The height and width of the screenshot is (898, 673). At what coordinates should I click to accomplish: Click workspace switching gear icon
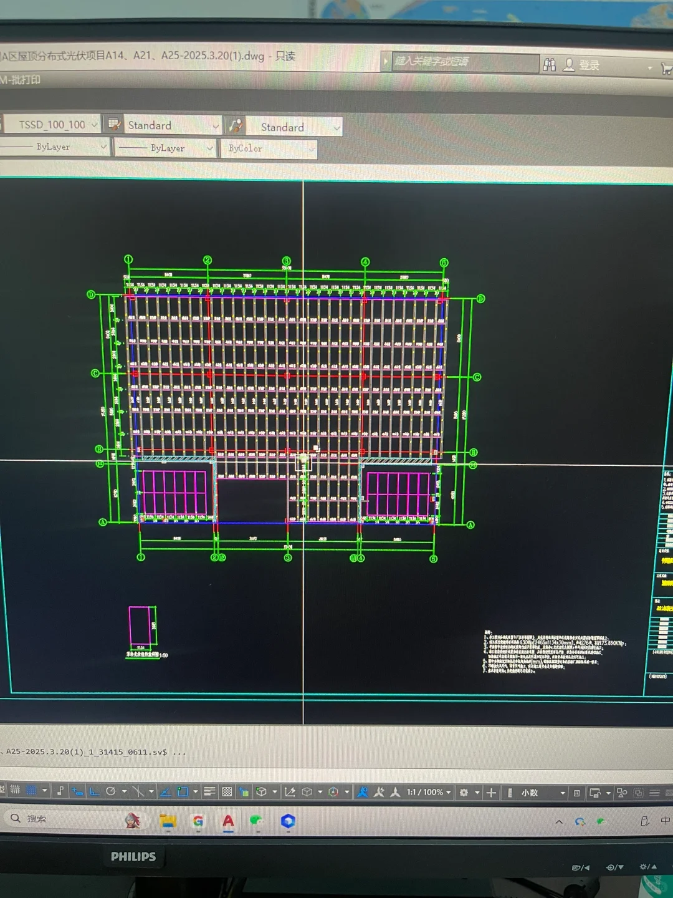tap(464, 793)
